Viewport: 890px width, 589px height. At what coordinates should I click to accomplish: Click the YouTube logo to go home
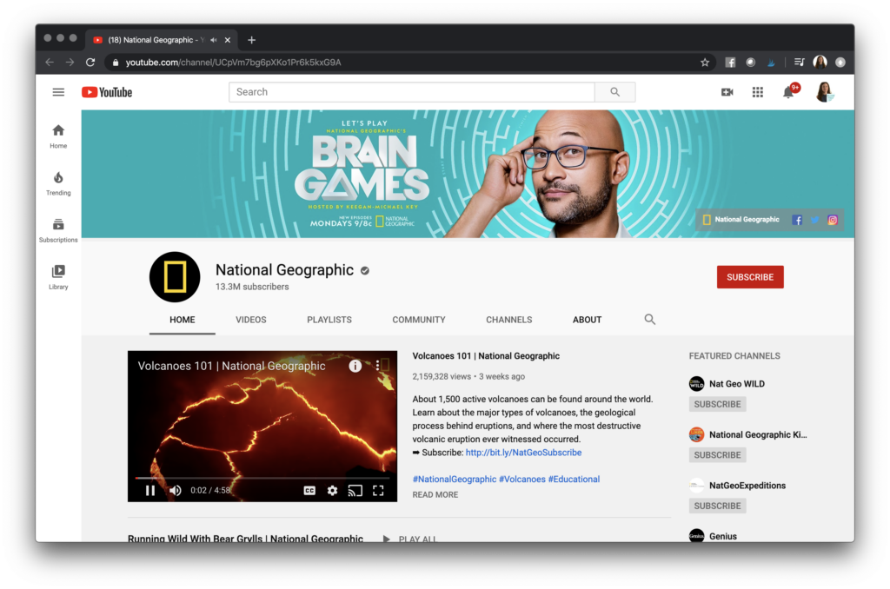point(106,91)
